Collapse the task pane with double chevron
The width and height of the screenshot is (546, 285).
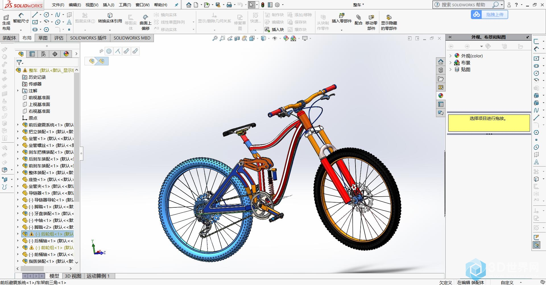(450, 37)
